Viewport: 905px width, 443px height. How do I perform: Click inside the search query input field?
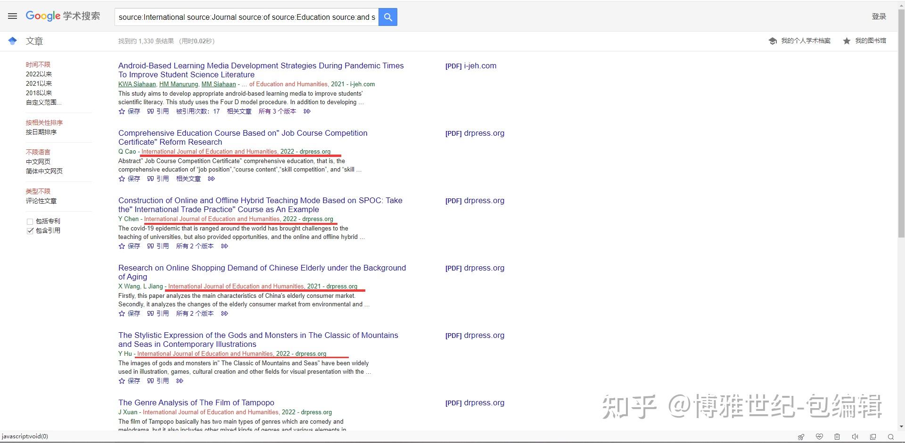pyautogui.click(x=245, y=16)
